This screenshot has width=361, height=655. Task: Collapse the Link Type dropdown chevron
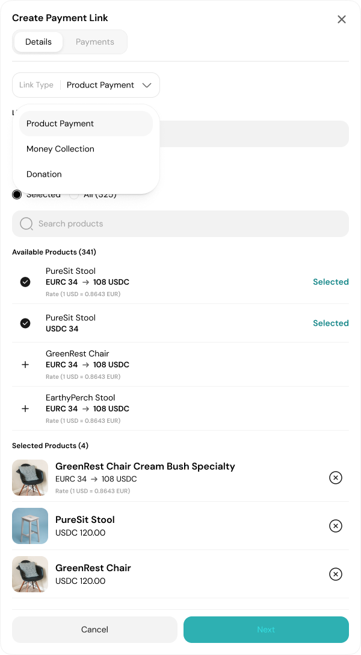pyautogui.click(x=147, y=85)
